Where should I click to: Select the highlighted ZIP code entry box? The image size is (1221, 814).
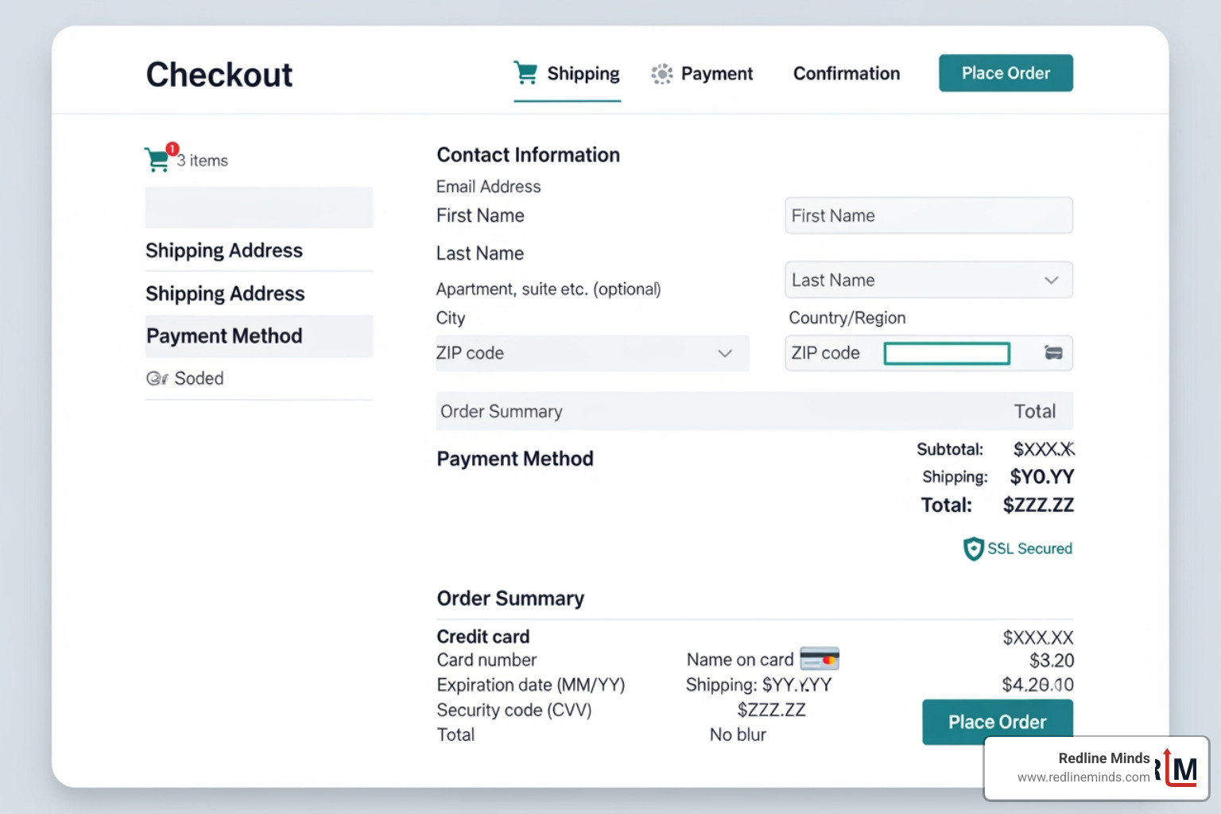947,353
